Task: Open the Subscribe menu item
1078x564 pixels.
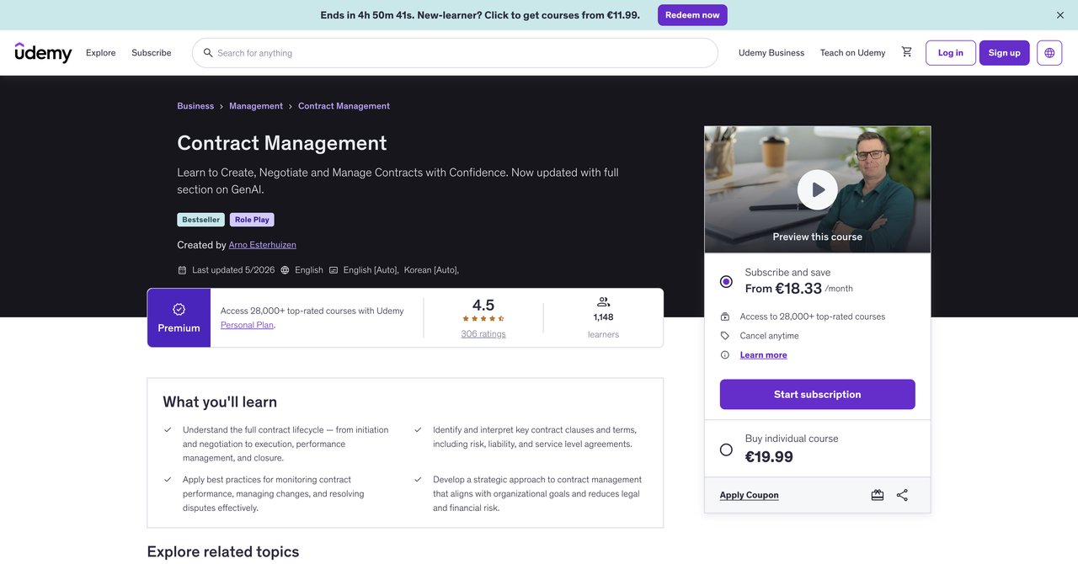Action: point(152,53)
